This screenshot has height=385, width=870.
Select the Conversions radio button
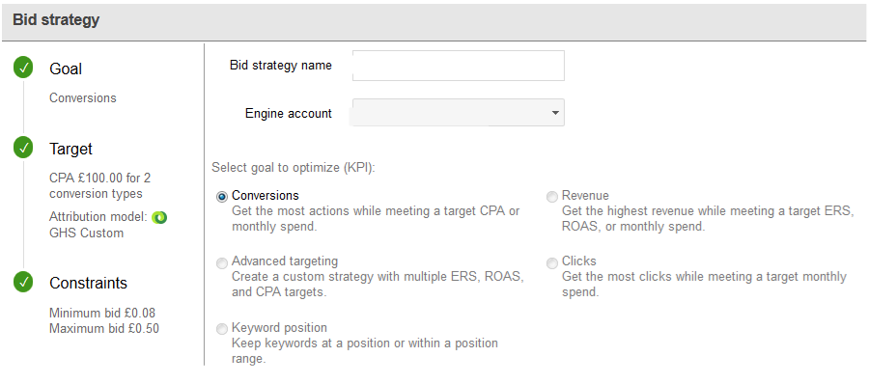click(x=222, y=197)
